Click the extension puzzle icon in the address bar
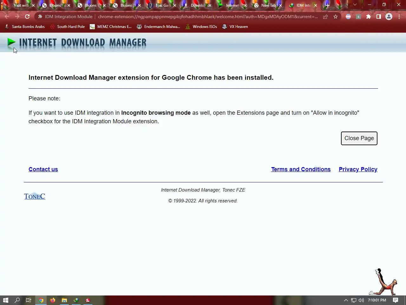 point(40,17)
